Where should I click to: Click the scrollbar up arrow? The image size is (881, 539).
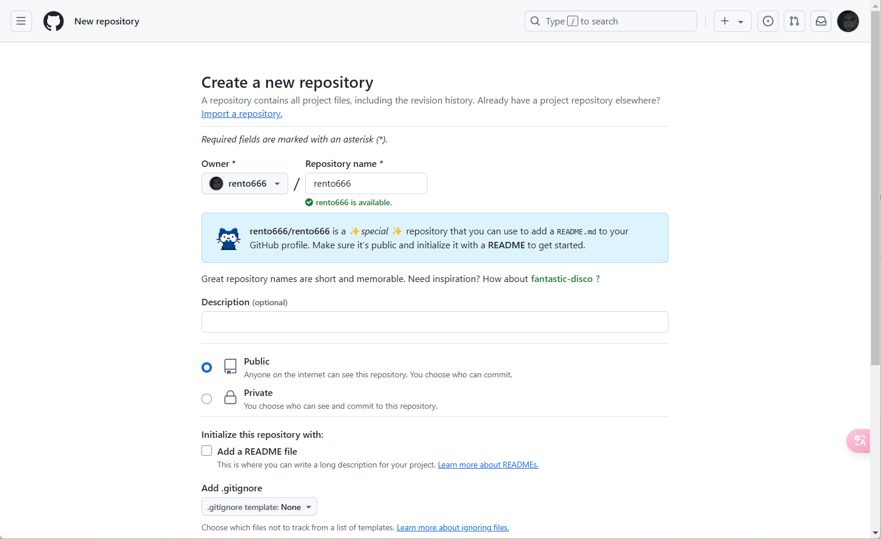pyautogui.click(x=876, y=5)
